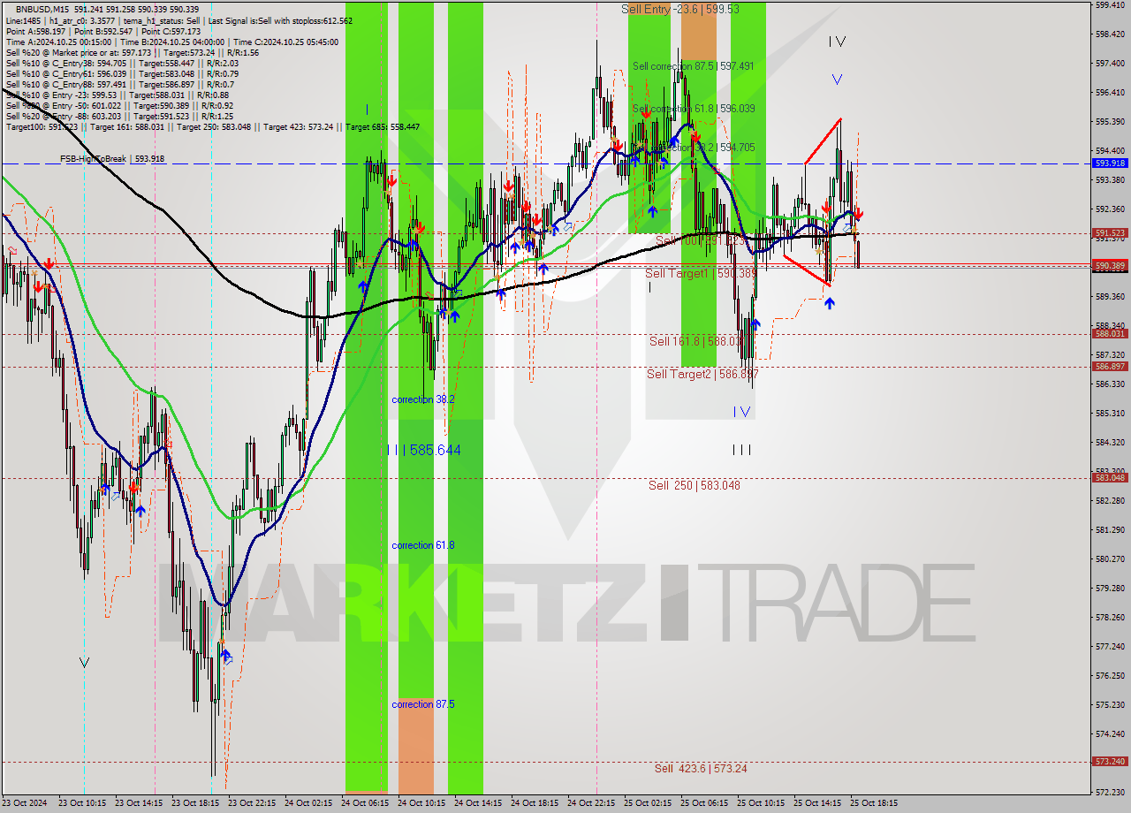Click the highlighted 593.918 price axis tag

point(1110,163)
